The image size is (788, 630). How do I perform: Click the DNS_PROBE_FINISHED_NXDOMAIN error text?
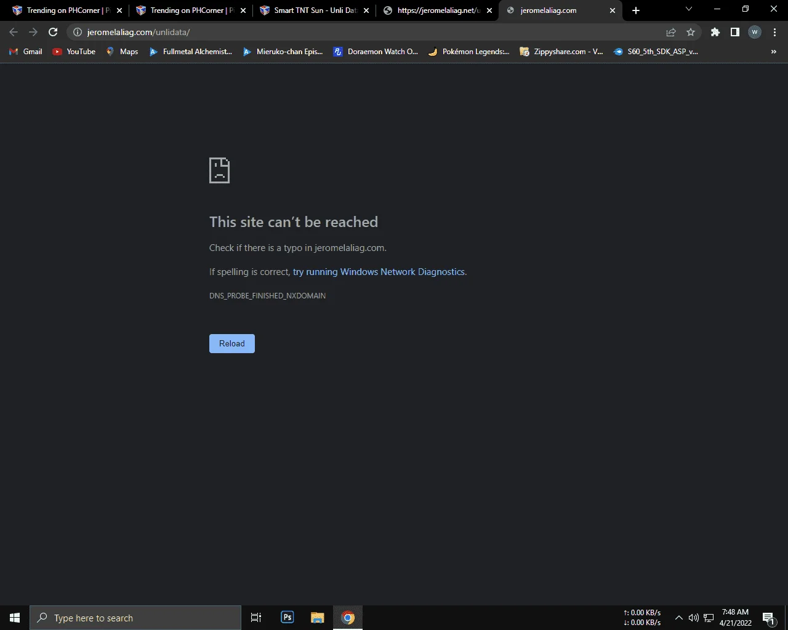(x=267, y=296)
